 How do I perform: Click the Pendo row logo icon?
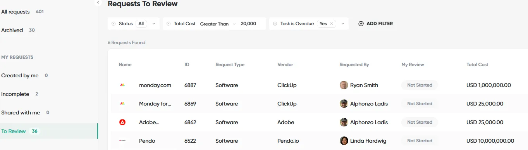pyautogui.click(x=122, y=141)
